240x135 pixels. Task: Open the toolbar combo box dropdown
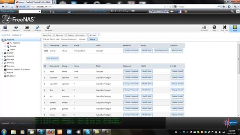click(x=39, y=12)
